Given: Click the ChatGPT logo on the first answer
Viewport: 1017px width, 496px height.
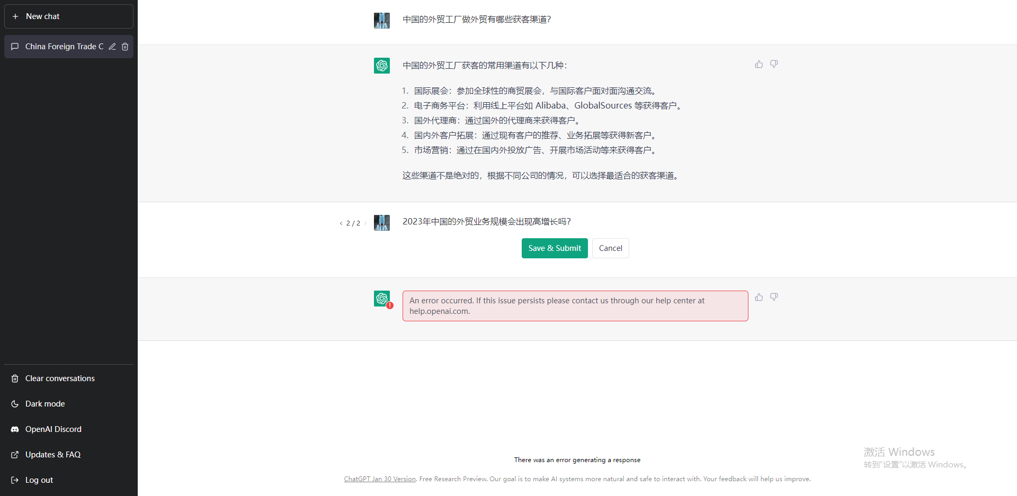Looking at the screenshot, I should 382,66.
